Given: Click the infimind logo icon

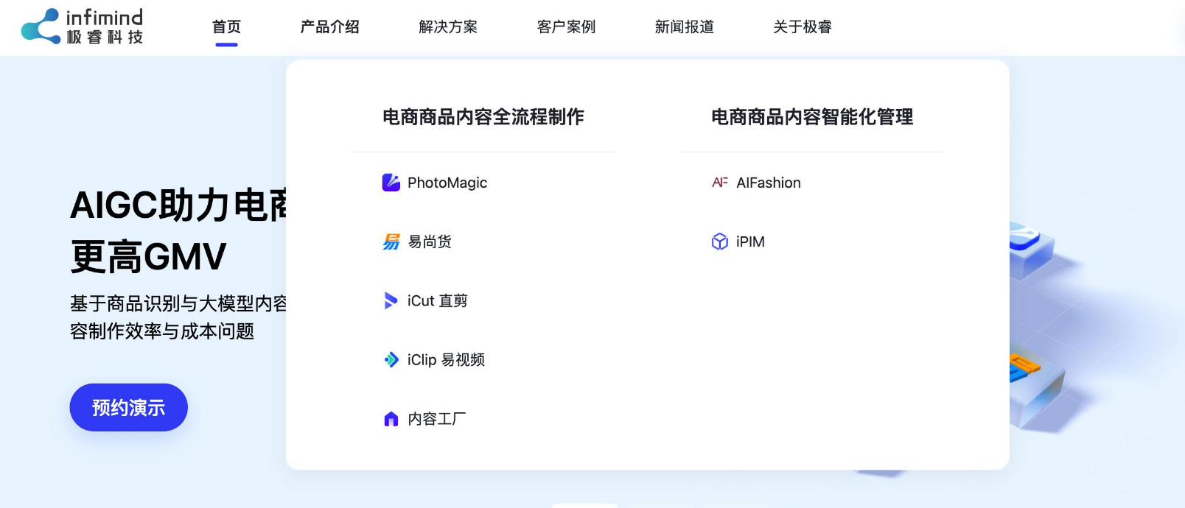Looking at the screenshot, I should (41, 27).
